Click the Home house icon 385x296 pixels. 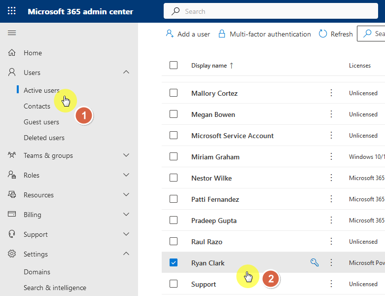(12, 53)
